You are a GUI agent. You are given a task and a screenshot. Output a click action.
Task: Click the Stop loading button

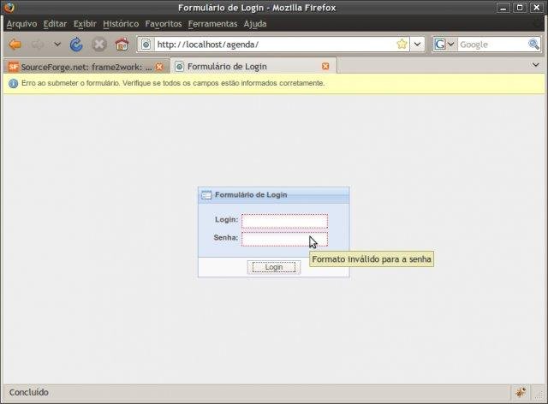click(99, 45)
